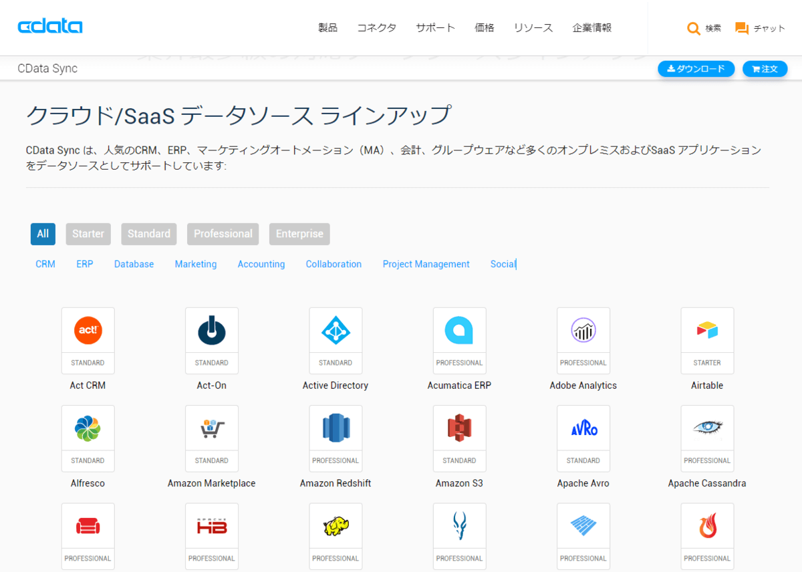Open the Act CRM connector icon
Screen dimensions: 802x572
88,331
